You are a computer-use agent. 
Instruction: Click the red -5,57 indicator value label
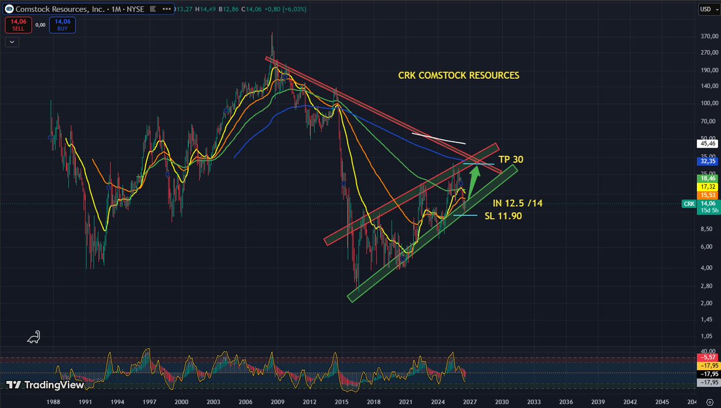(x=708, y=358)
